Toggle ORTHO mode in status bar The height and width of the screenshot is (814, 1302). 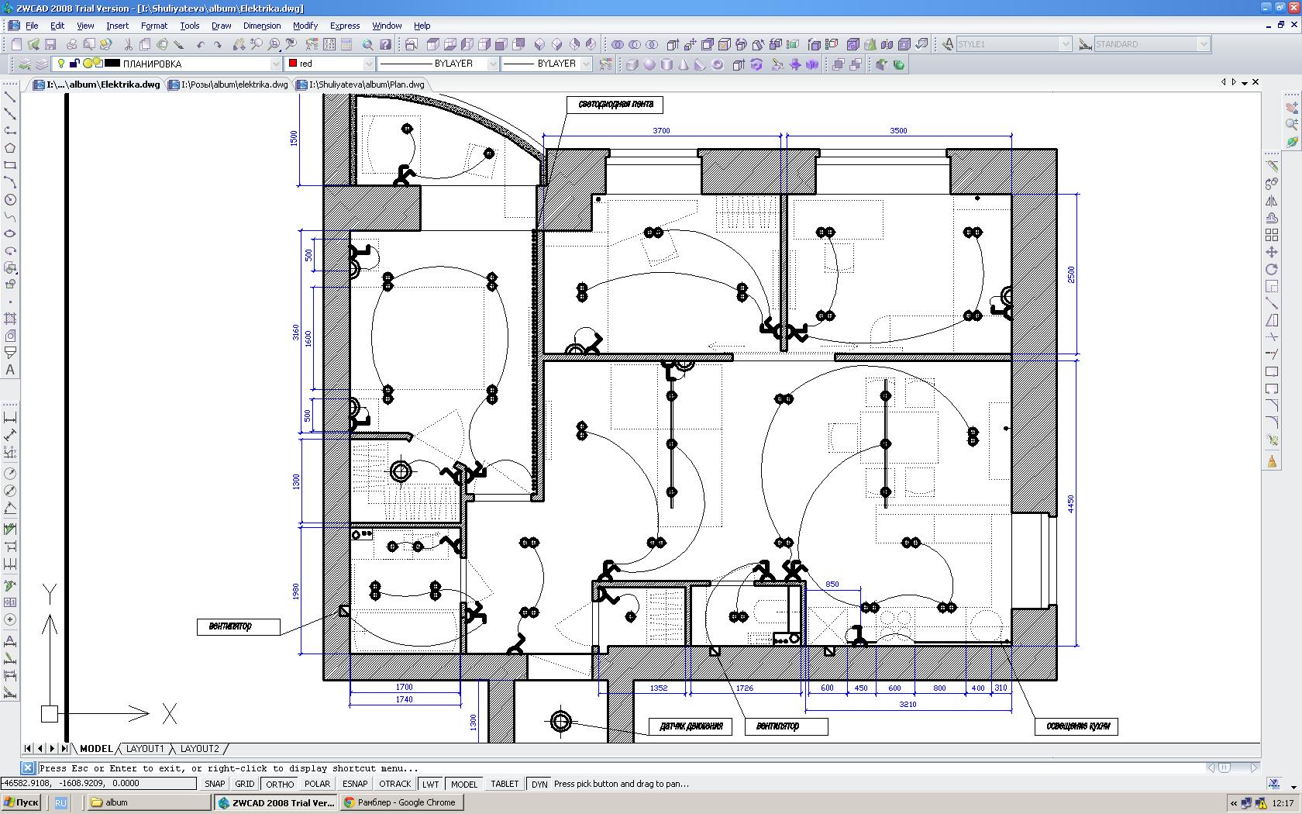[280, 784]
